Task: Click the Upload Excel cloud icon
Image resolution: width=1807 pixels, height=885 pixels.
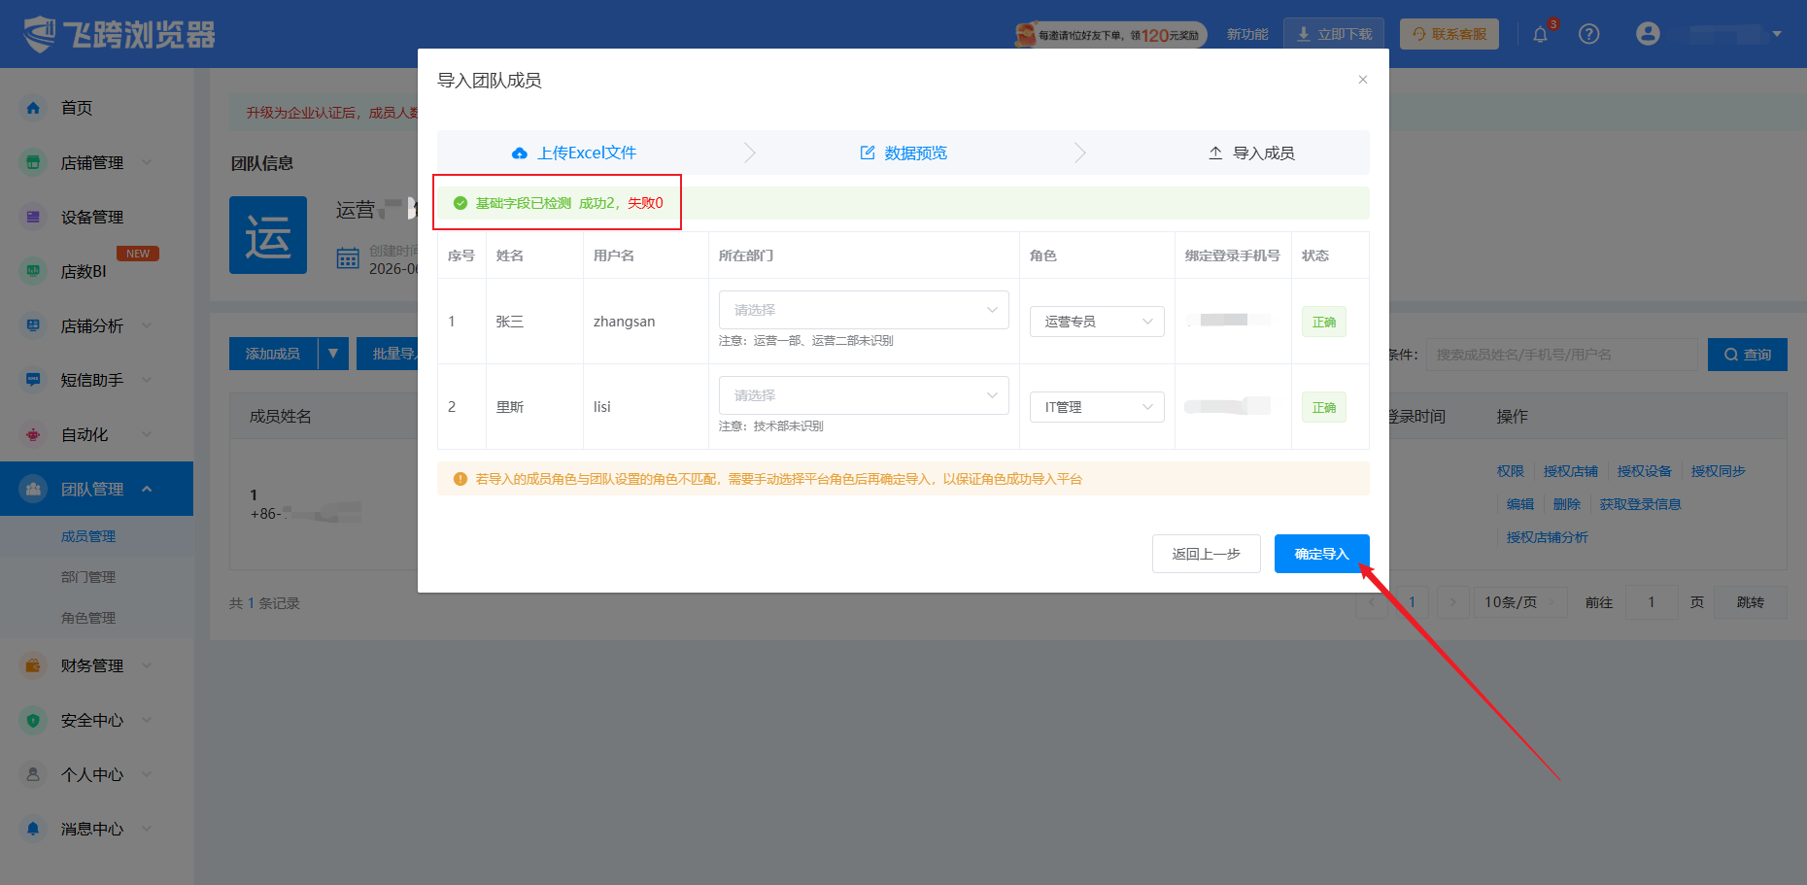Action: point(520,153)
